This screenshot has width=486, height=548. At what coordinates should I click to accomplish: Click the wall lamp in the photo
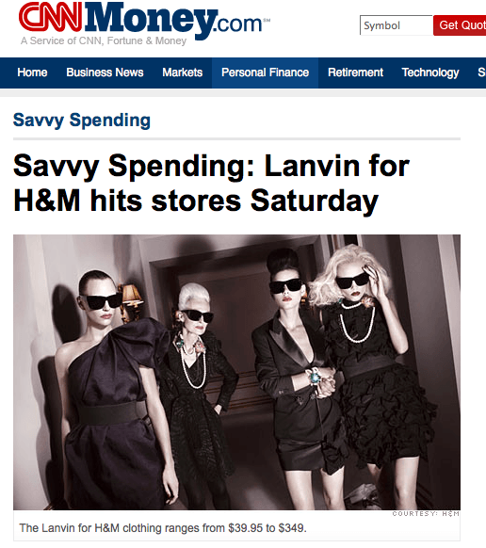(x=130, y=298)
